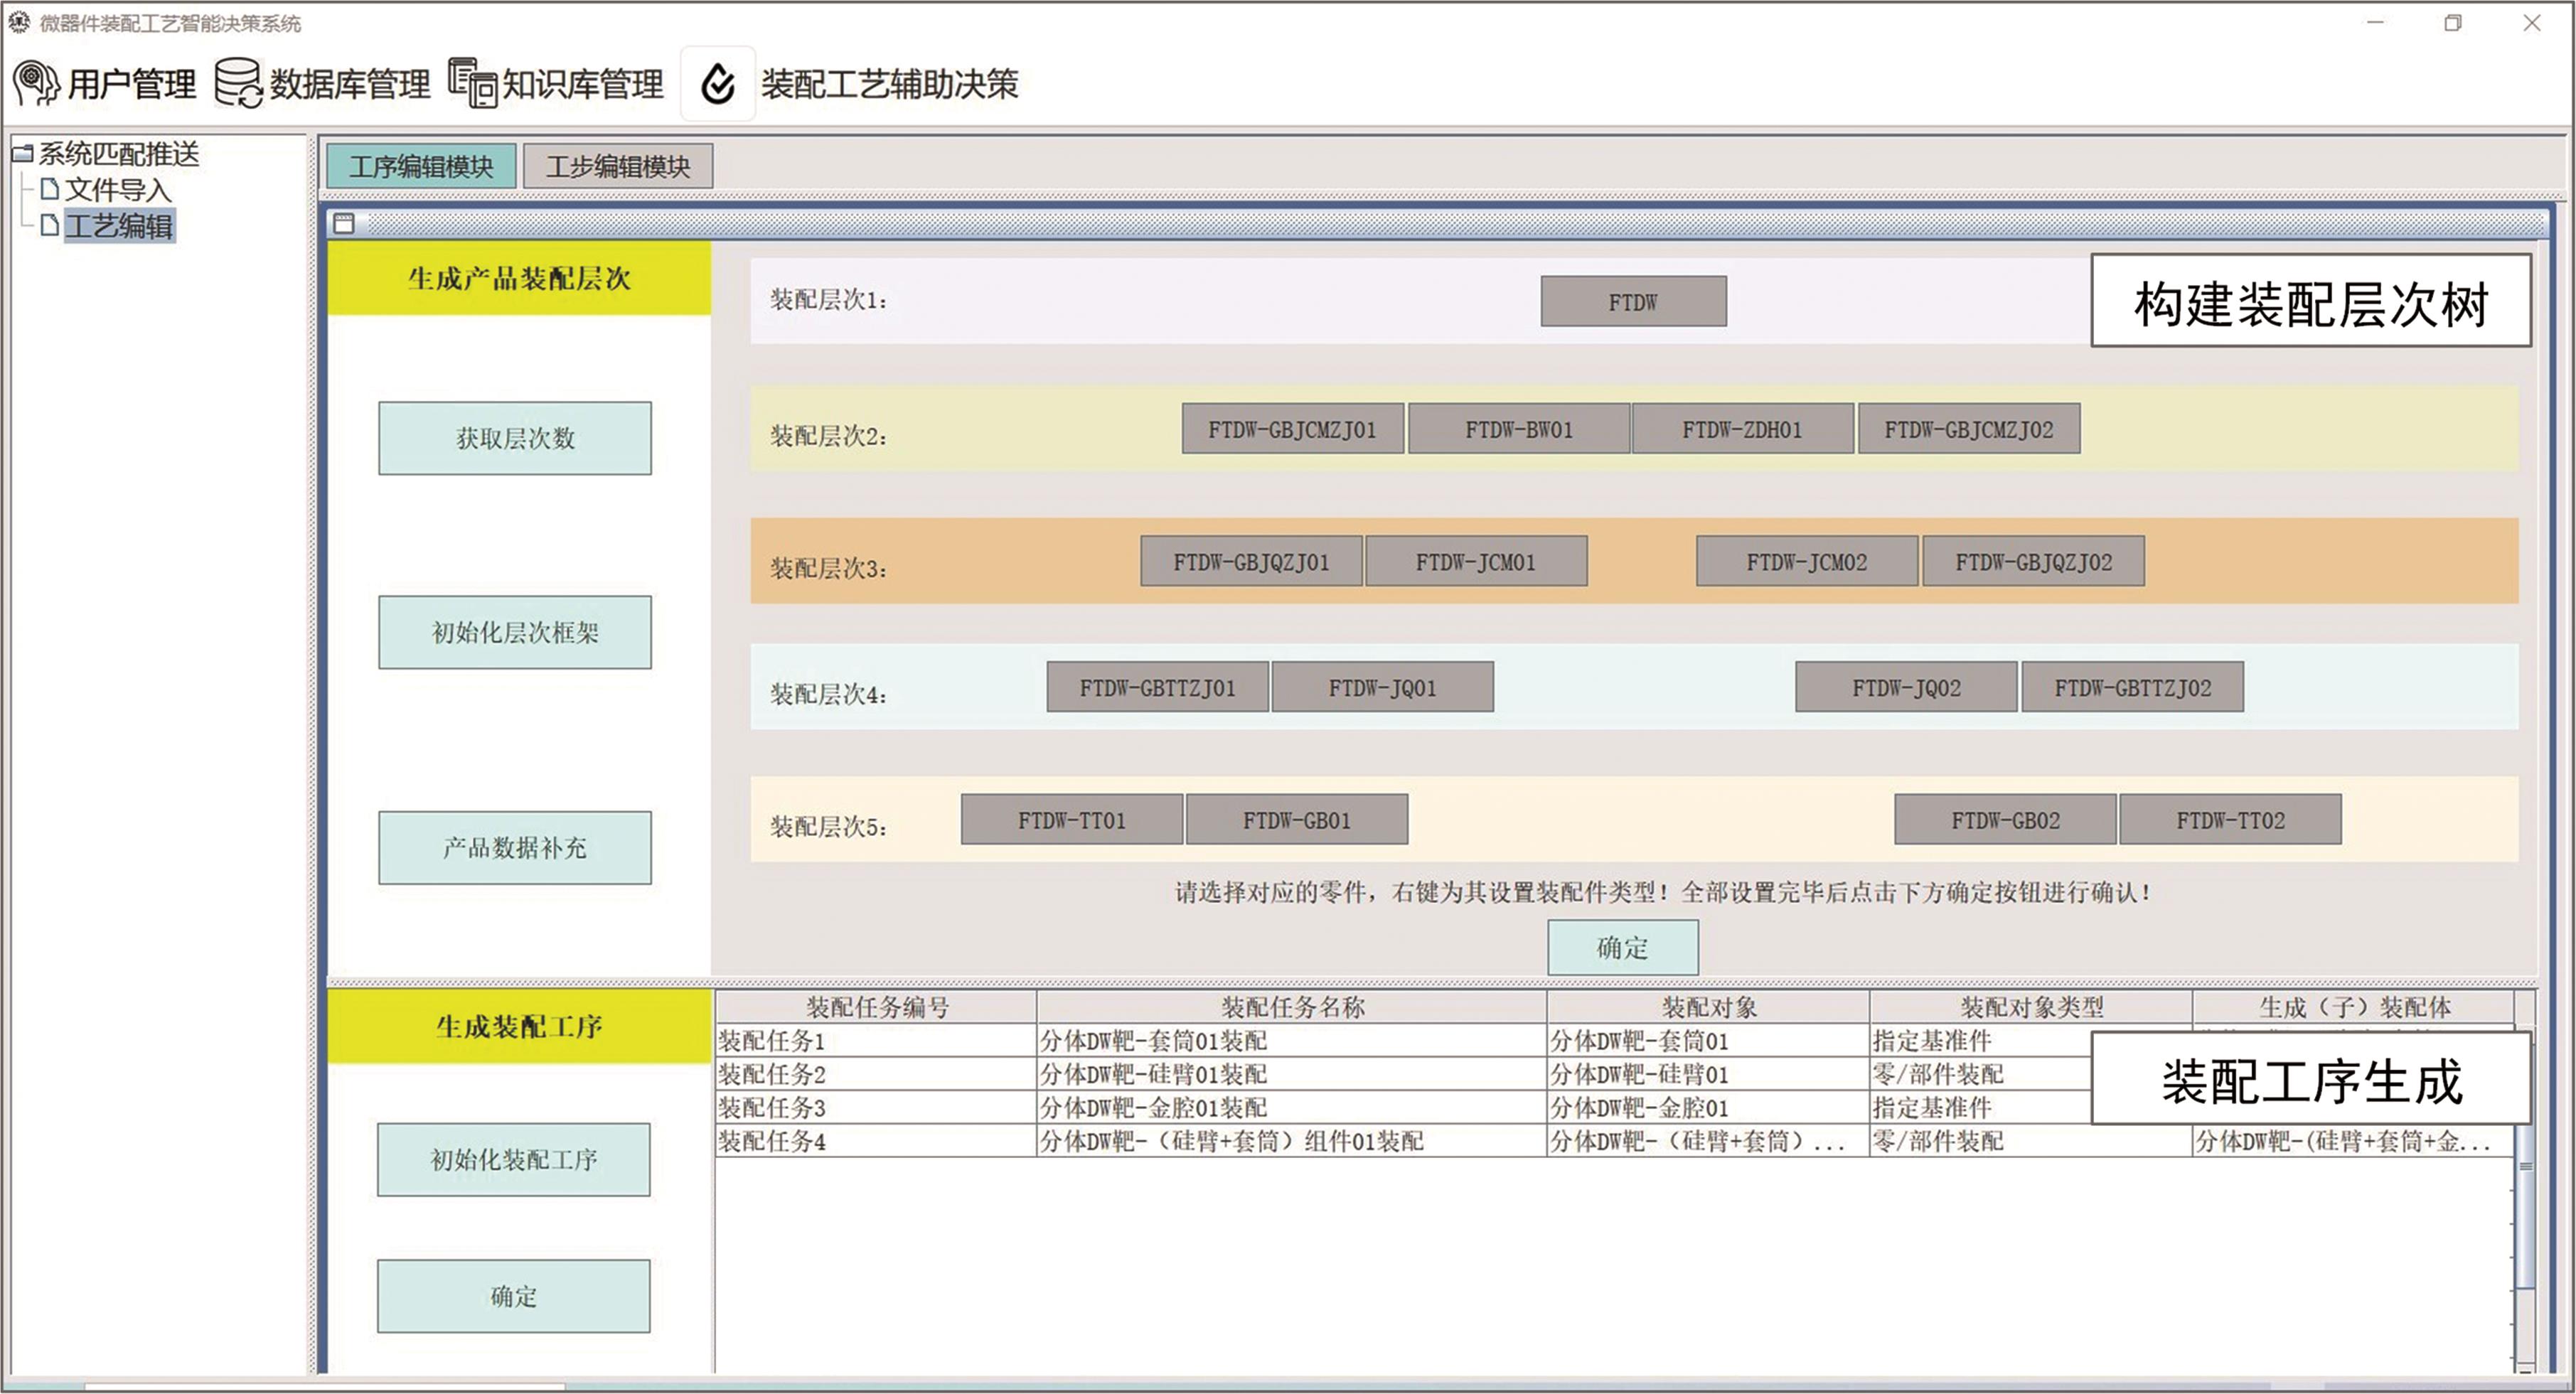Click the 产品数据补充 button
2576x1394 pixels.
(514, 847)
